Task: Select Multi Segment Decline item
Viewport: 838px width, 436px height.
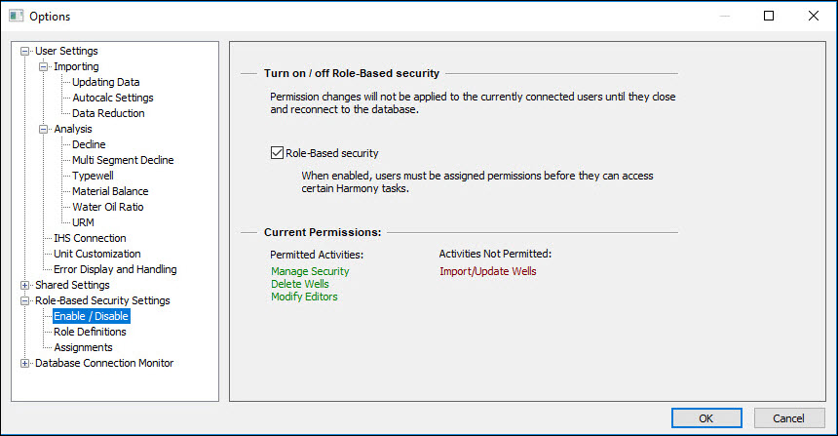Action: click(123, 160)
